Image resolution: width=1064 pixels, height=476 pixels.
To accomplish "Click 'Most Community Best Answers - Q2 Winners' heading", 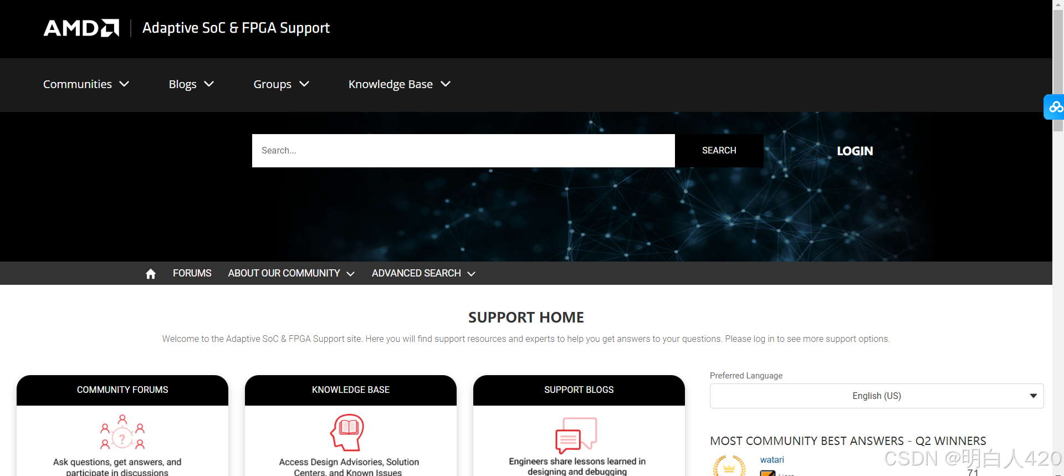I will coord(848,441).
